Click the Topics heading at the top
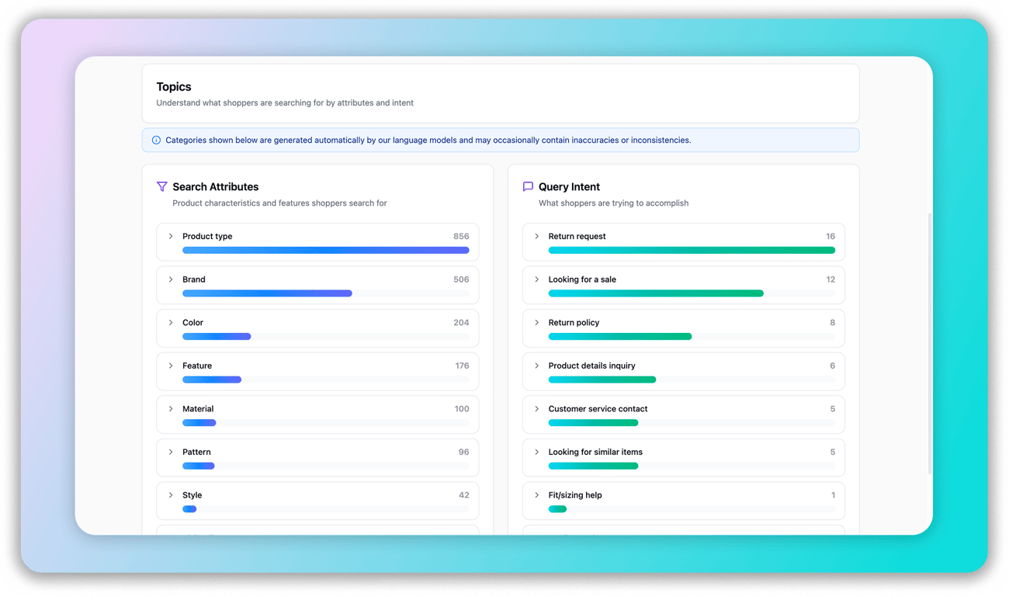 173,86
